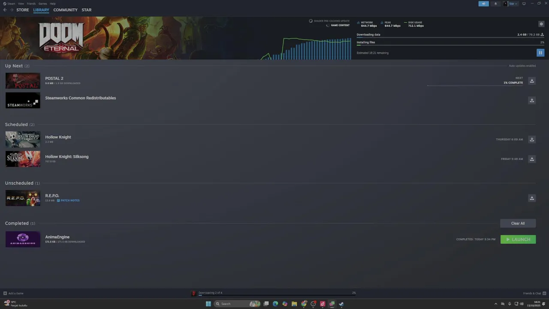Select the POSTAL 2 title
The image size is (549, 309).
coord(54,79)
